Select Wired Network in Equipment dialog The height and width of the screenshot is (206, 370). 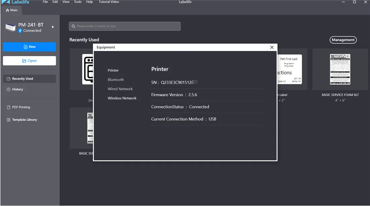[x=120, y=89]
